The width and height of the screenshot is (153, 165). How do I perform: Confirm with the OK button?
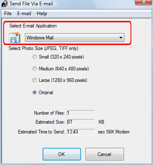[62, 154]
